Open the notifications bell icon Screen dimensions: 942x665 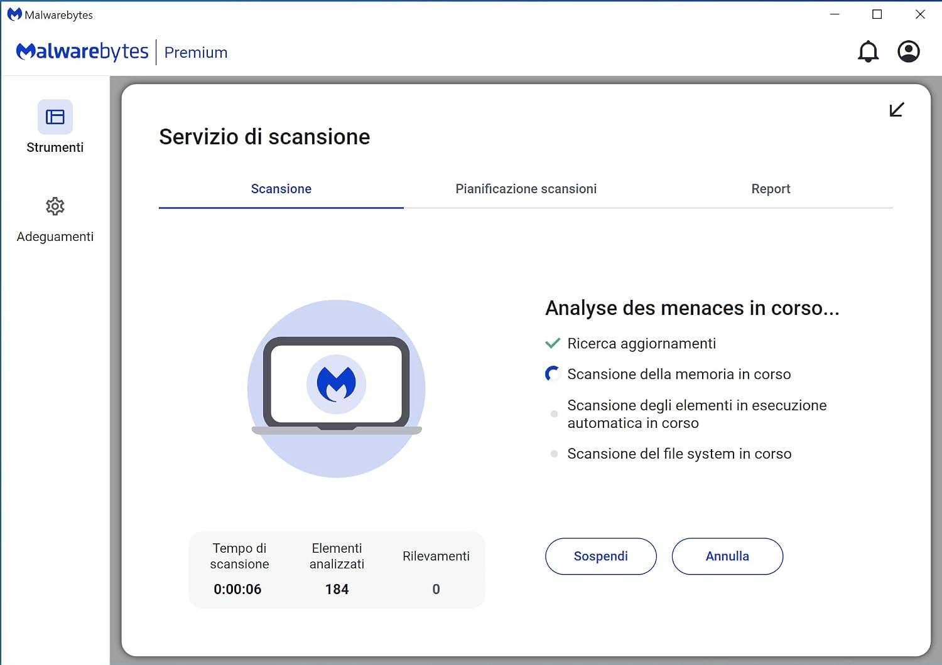tap(868, 51)
